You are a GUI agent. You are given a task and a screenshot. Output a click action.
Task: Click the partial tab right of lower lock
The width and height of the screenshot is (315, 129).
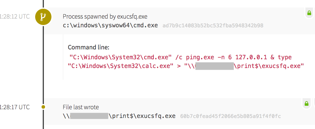tap(314, 103)
